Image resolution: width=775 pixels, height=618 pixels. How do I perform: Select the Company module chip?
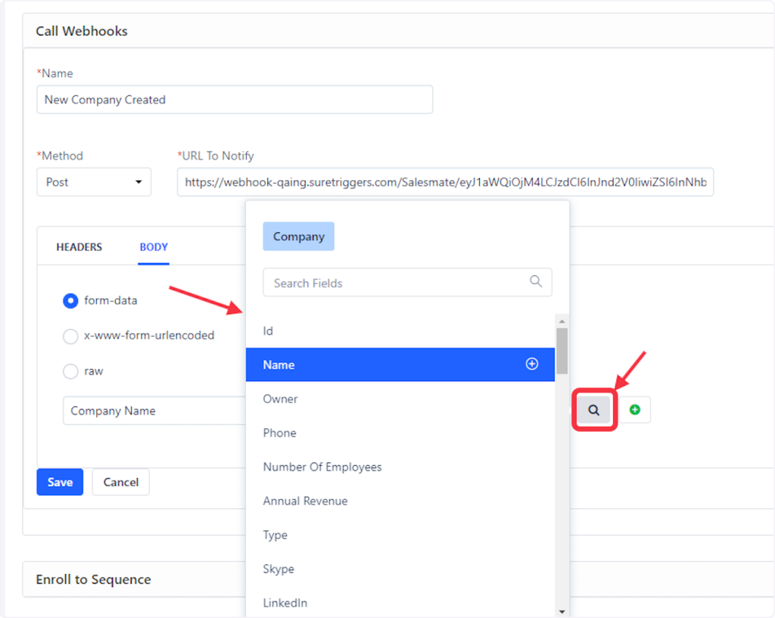[x=298, y=237]
